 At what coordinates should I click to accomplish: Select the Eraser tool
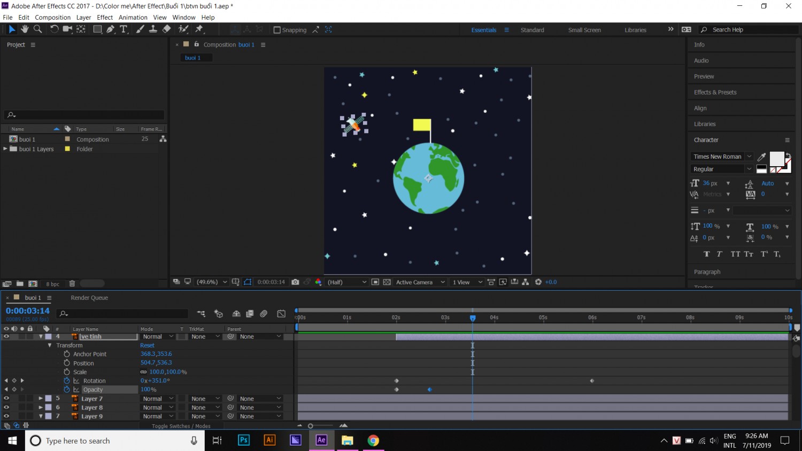pos(166,29)
